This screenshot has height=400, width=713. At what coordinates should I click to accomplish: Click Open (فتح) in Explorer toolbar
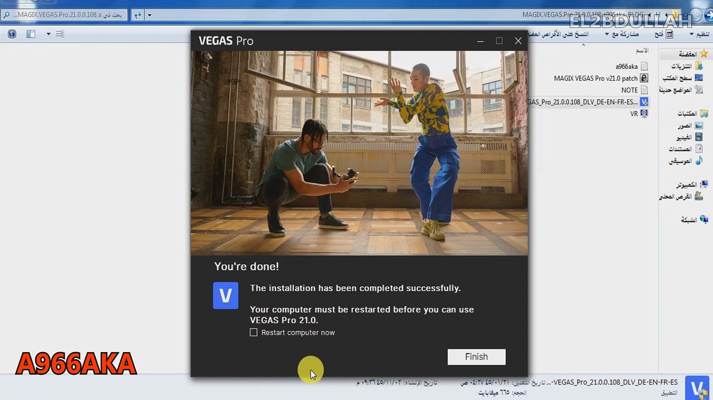point(664,34)
